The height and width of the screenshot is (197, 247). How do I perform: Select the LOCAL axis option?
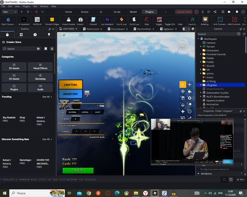click(x=85, y=112)
